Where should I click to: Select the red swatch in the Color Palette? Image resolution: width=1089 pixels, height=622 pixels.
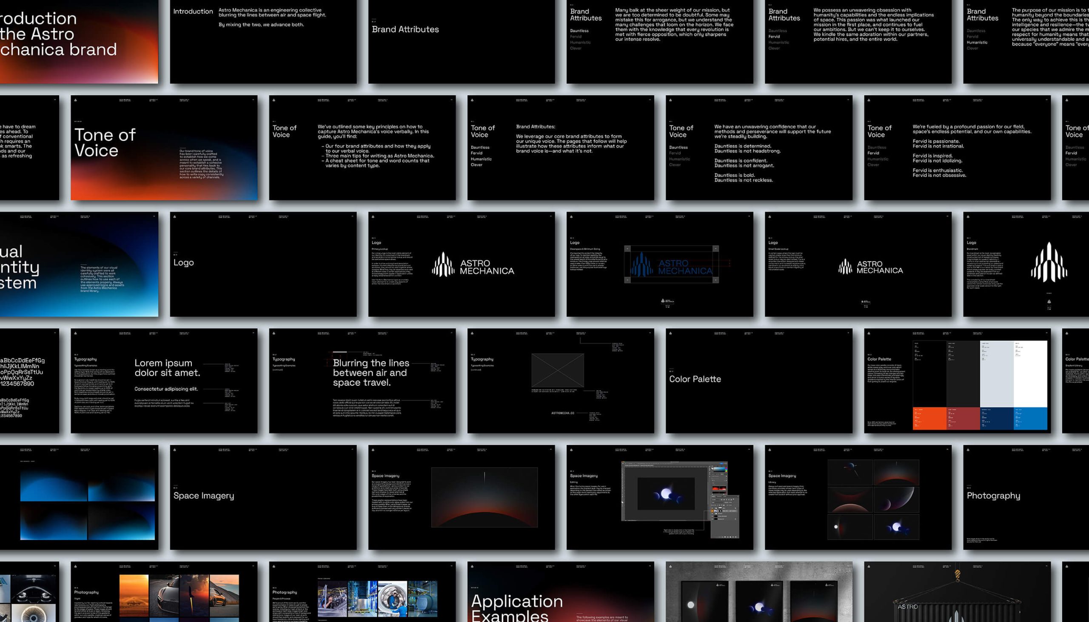(x=963, y=418)
